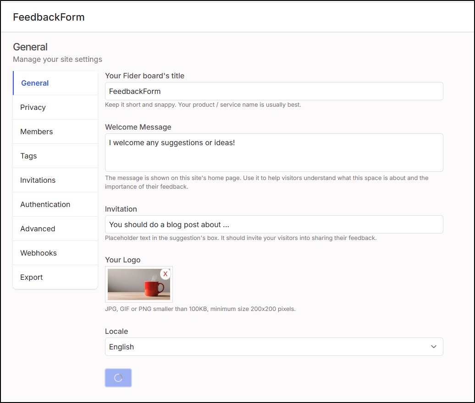This screenshot has width=475, height=403.
Task: Click the red mug logo thumbnail
Action: pyautogui.click(x=139, y=284)
